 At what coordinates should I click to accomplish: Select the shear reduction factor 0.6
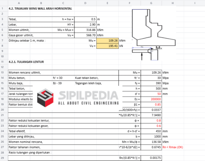(x=151, y=126)
